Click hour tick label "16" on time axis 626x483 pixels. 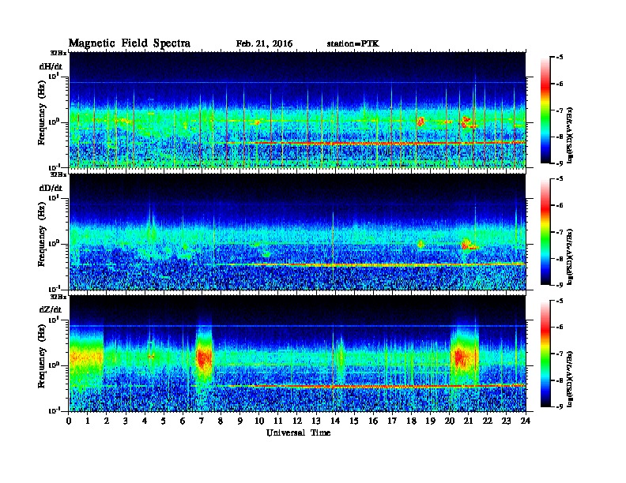(x=373, y=421)
